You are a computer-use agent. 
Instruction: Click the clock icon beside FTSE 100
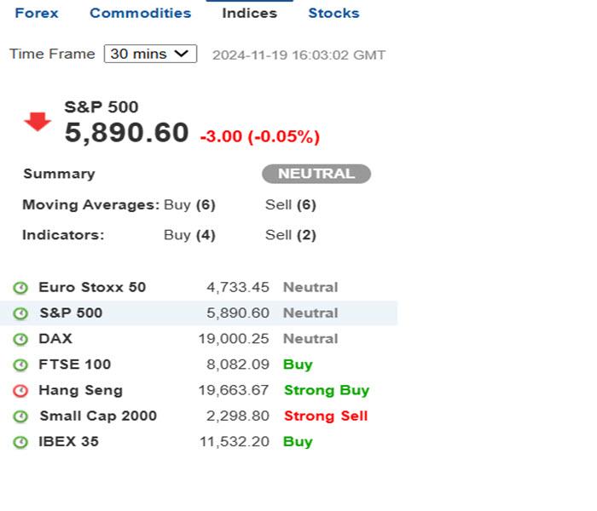[x=20, y=365]
